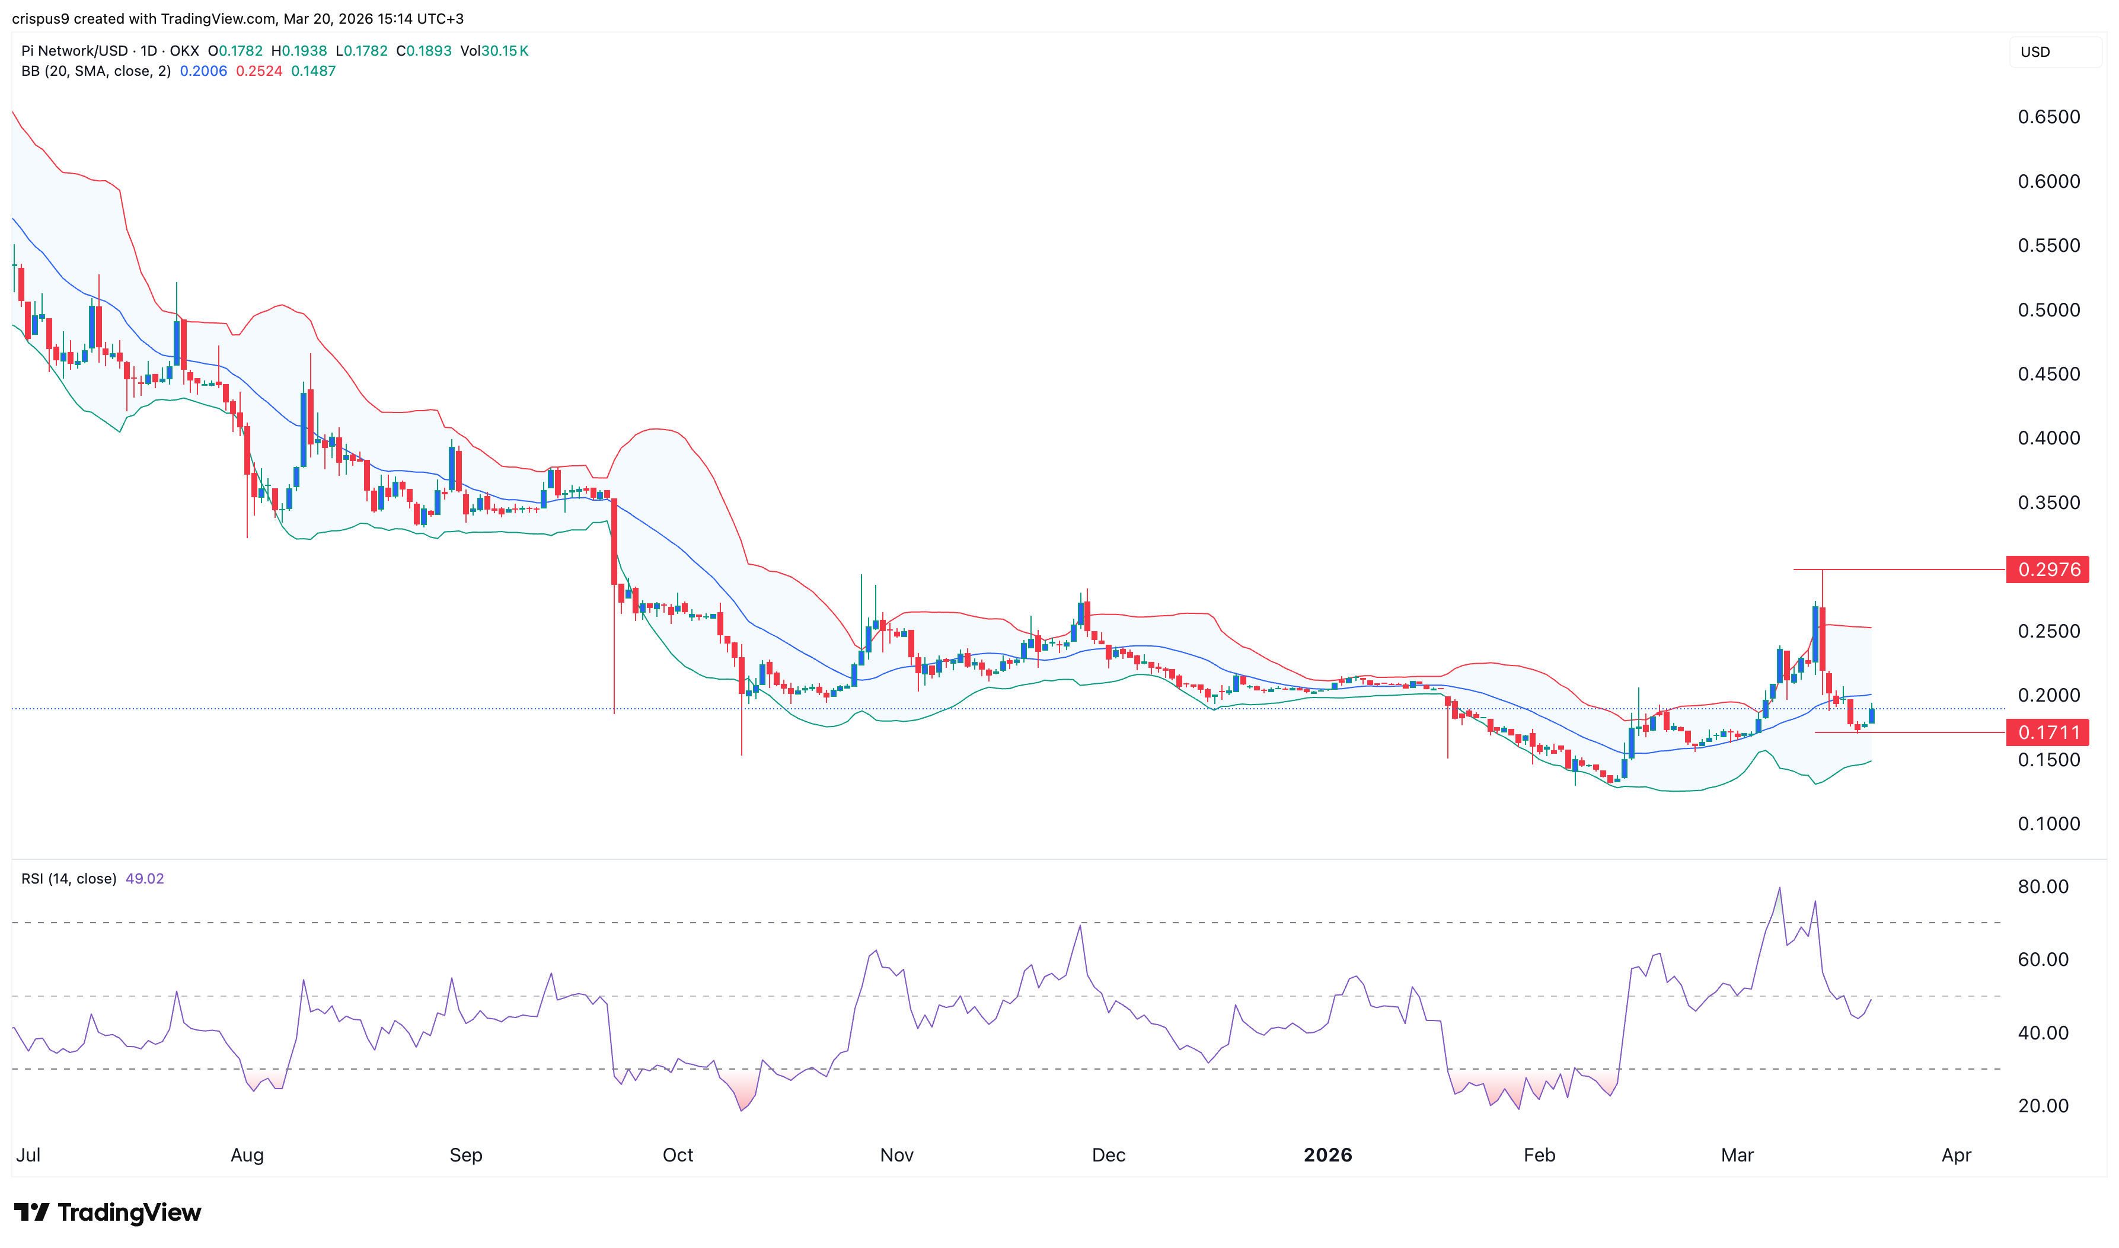Viewport: 2119px width, 1248px height.
Task: Click the TradingView logo at bottom left
Action: coord(108,1212)
